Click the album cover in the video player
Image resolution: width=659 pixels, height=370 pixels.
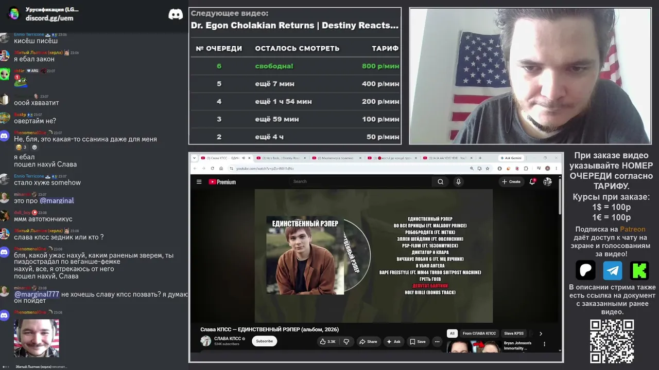[305, 255]
